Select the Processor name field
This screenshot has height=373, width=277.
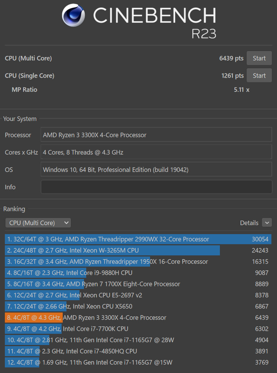point(156,135)
